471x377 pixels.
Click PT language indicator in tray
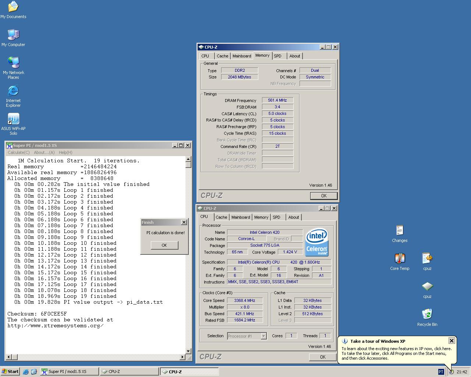coord(441,371)
